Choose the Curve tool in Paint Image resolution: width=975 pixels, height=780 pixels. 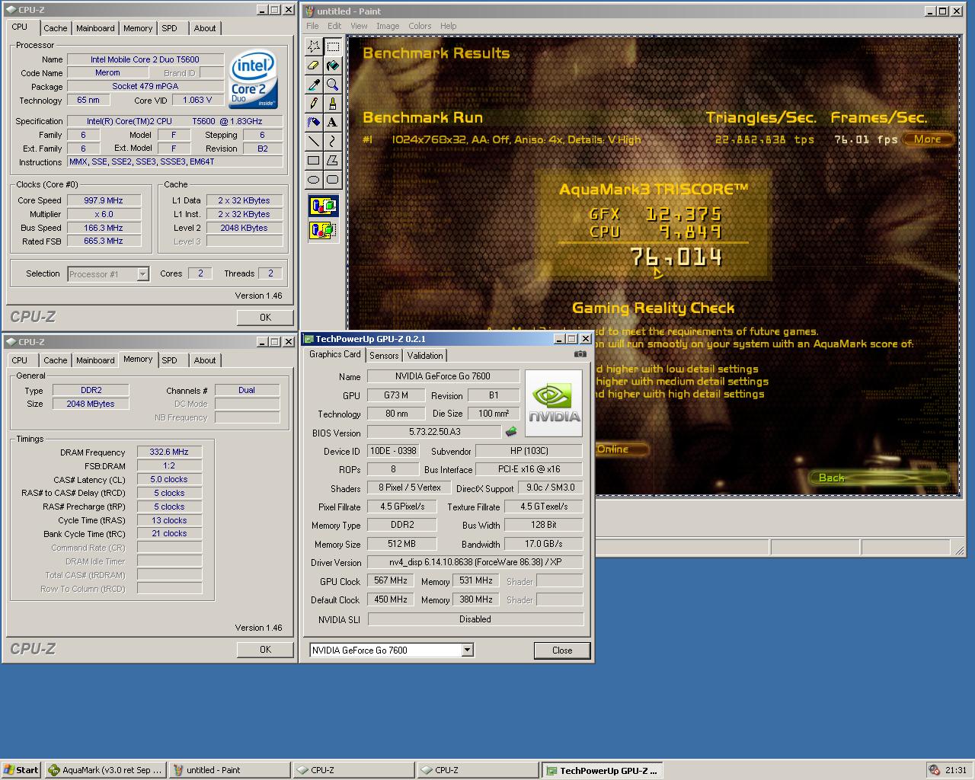click(x=333, y=141)
